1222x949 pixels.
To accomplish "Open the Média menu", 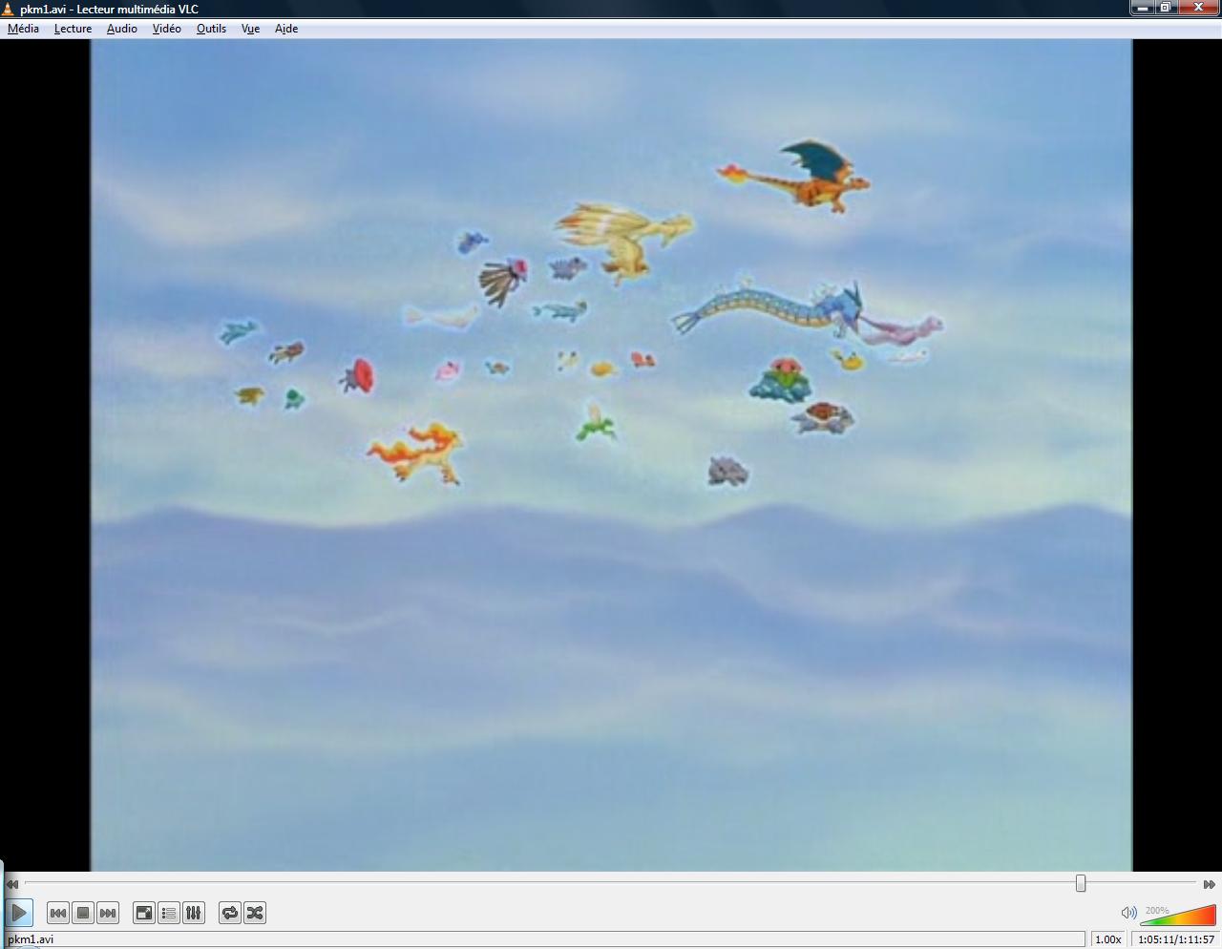I will [23, 29].
